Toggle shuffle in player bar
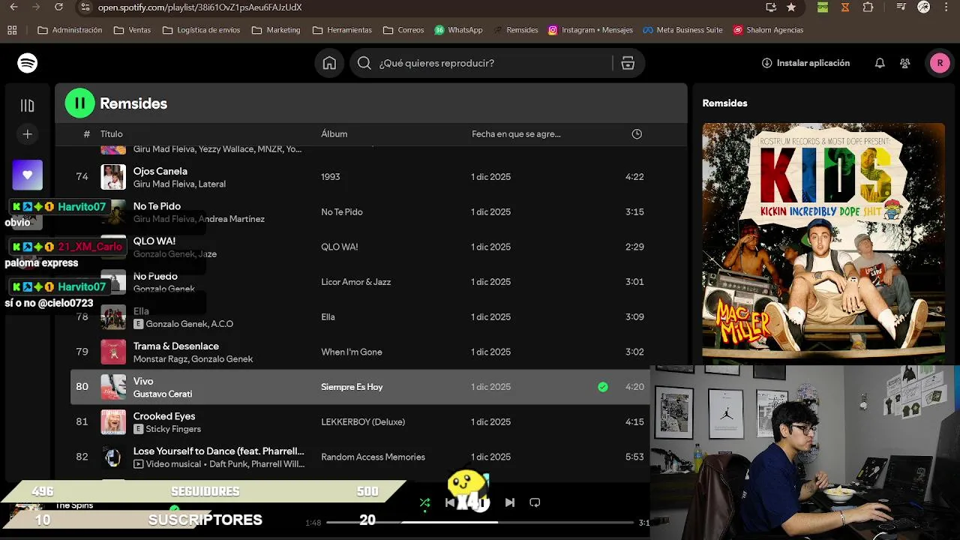The height and width of the screenshot is (540, 960). [425, 502]
